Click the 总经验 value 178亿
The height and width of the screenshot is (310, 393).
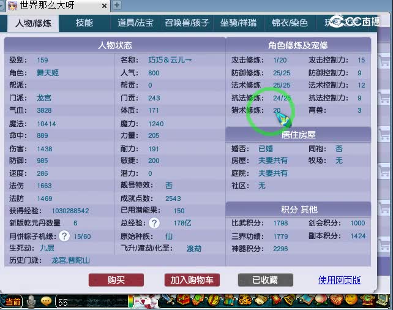(x=182, y=223)
